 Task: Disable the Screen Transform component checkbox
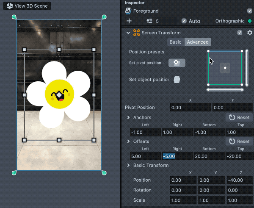pos(240,33)
